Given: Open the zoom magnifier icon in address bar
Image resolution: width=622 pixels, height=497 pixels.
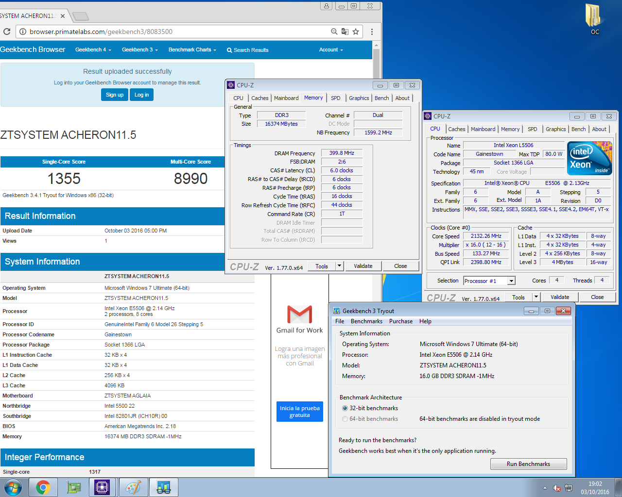Looking at the screenshot, I should click(x=334, y=32).
